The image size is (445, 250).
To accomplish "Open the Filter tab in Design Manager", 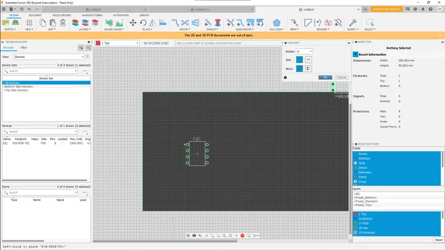I will (x=24, y=48).
